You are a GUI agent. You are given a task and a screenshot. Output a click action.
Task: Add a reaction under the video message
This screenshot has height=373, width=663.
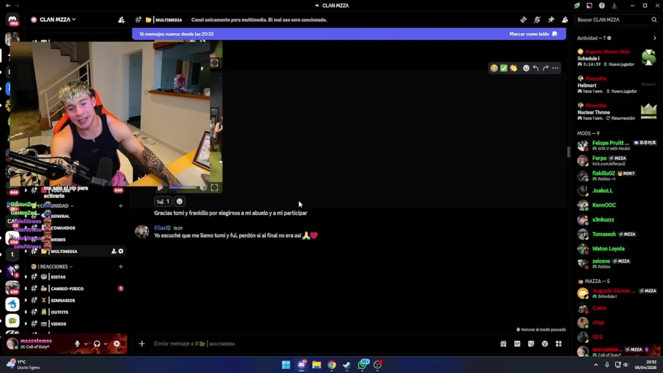(179, 202)
